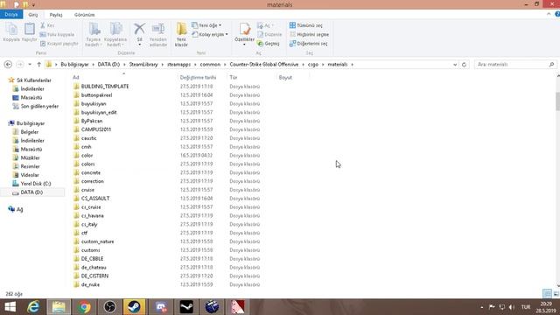Select the Görünüm ribbon tab
The width and height of the screenshot is (560, 315).
[x=84, y=15]
